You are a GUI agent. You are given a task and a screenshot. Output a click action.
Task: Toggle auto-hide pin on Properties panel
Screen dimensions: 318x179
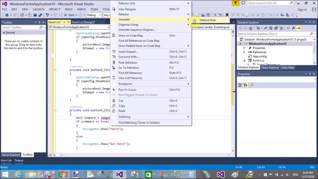point(310,74)
